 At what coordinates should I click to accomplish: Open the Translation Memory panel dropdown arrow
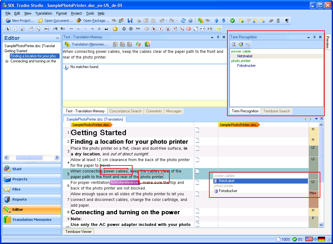tap(212, 37)
